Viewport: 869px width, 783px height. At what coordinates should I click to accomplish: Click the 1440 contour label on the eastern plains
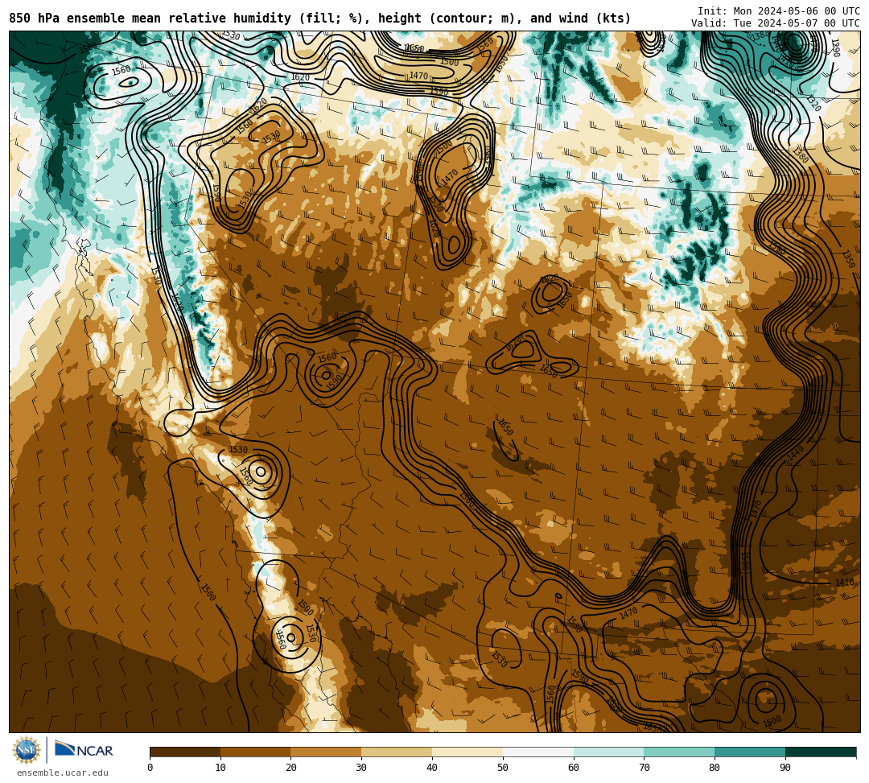click(795, 453)
